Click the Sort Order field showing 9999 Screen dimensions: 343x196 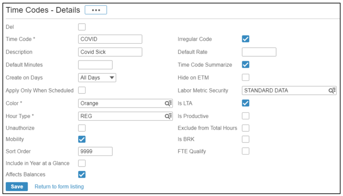(x=96, y=152)
